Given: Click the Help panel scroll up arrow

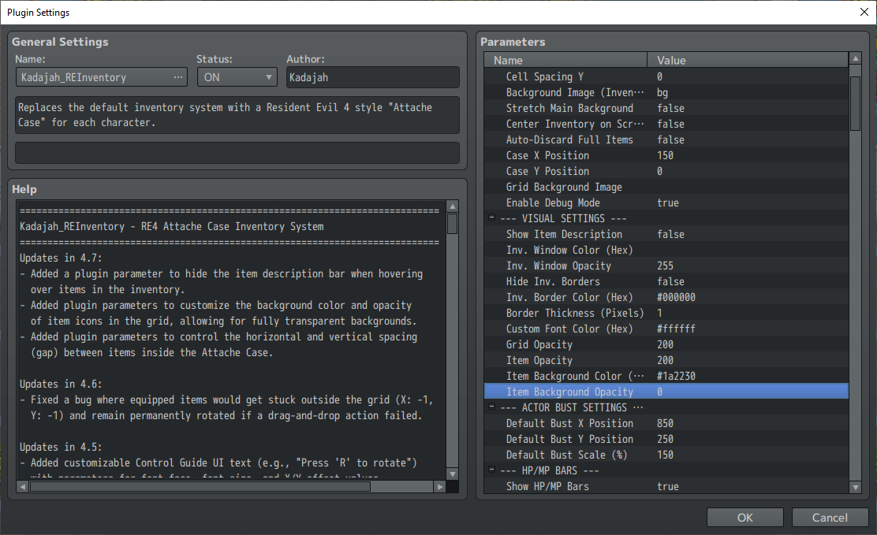Looking at the screenshot, I should (x=453, y=206).
